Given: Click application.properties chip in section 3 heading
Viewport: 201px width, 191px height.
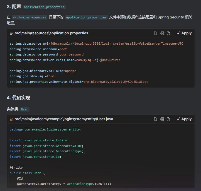Looking at the screenshot, I should pyautogui.click(x=44, y=7).
